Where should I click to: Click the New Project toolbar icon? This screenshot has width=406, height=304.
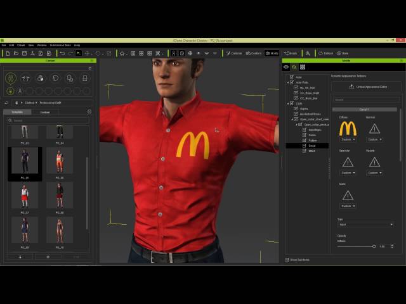(x=8, y=53)
